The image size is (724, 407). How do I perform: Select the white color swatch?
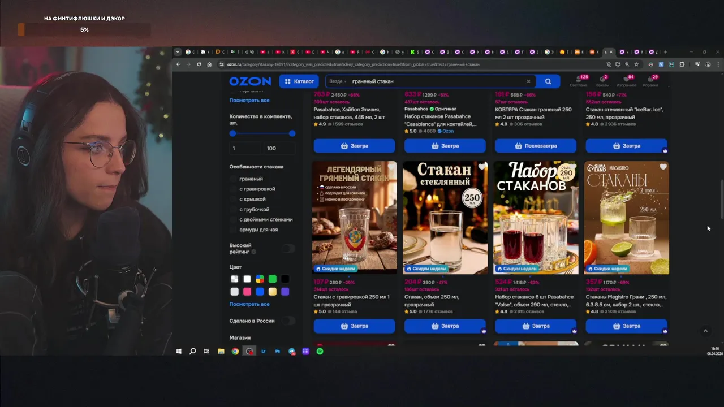(247, 279)
